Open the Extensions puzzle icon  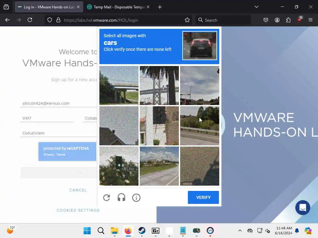pyautogui.click(x=288, y=20)
